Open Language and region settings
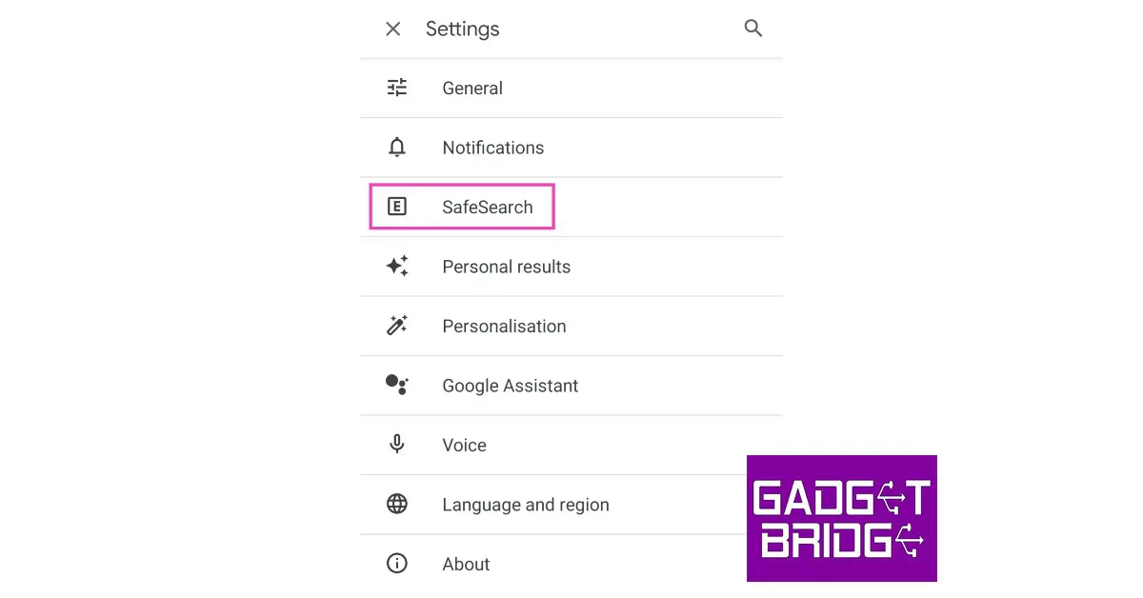The width and height of the screenshot is (1143, 598). 525,505
